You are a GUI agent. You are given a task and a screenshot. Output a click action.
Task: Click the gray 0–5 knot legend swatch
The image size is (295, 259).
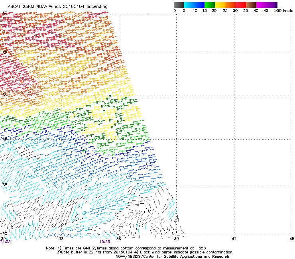coord(179,5)
